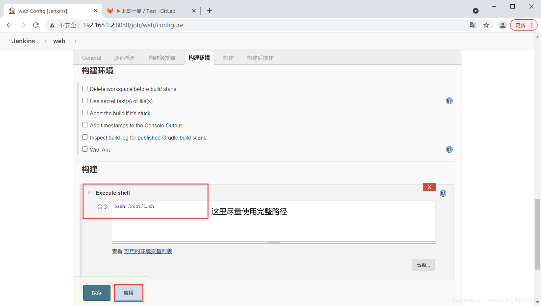
Task: Save the configuration with 保存
Action: pyautogui.click(x=97, y=293)
